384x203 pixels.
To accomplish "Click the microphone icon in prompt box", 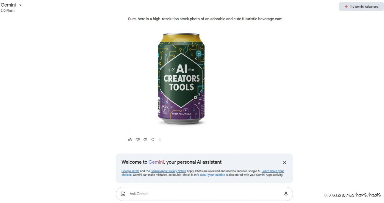I will [286, 194].
